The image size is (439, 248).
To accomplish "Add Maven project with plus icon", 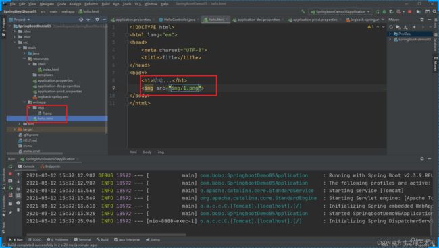I will pos(414,27).
